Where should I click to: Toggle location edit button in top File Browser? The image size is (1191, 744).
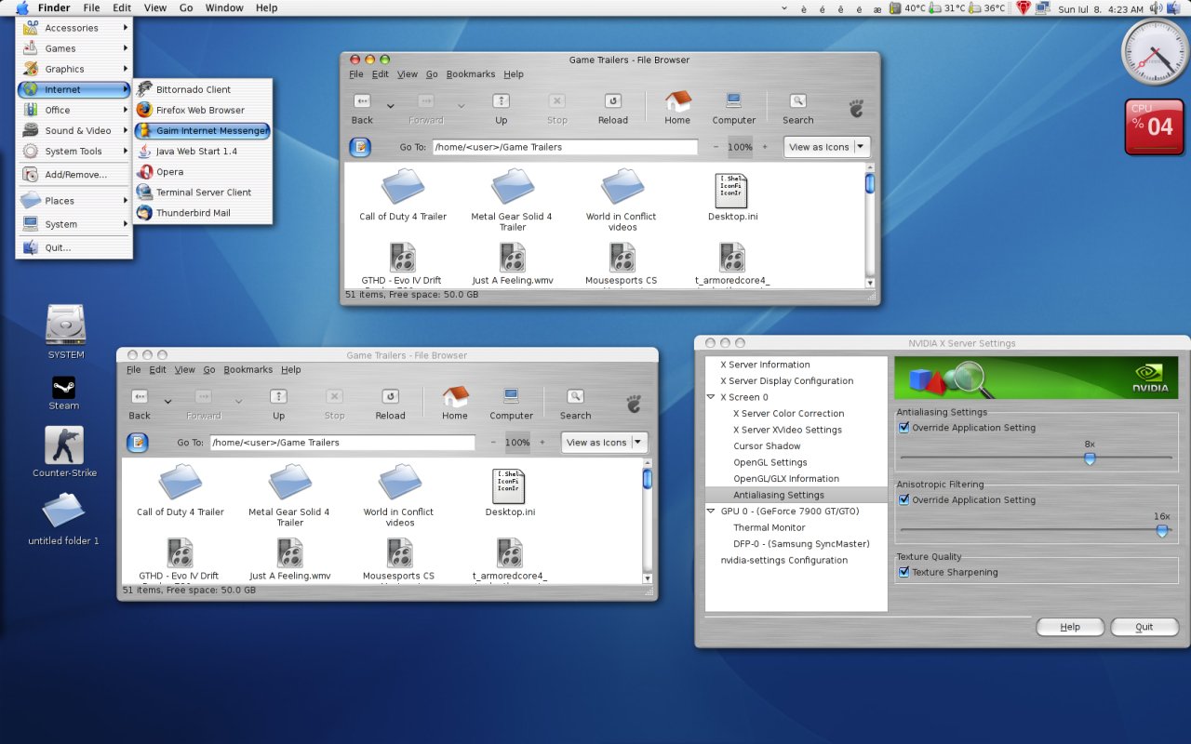(x=359, y=147)
